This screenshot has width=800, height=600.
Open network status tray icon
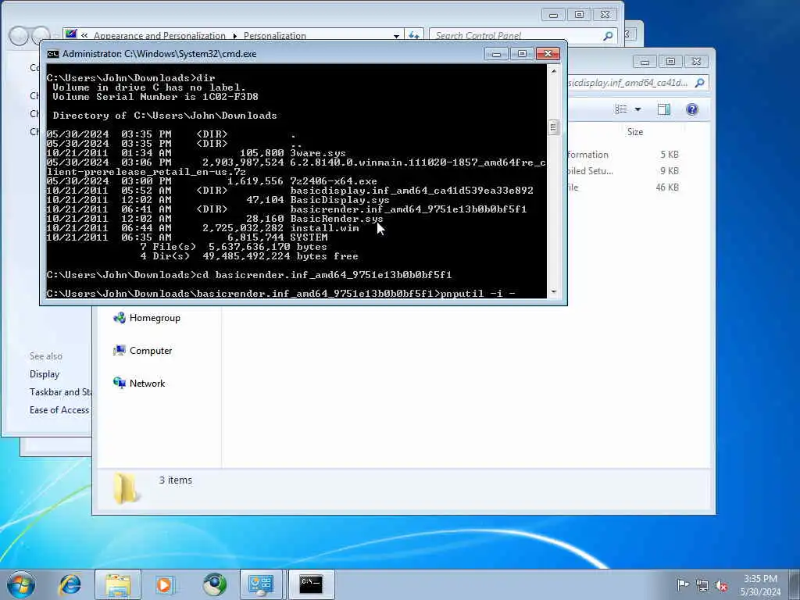pyautogui.click(x=702, y=585)
